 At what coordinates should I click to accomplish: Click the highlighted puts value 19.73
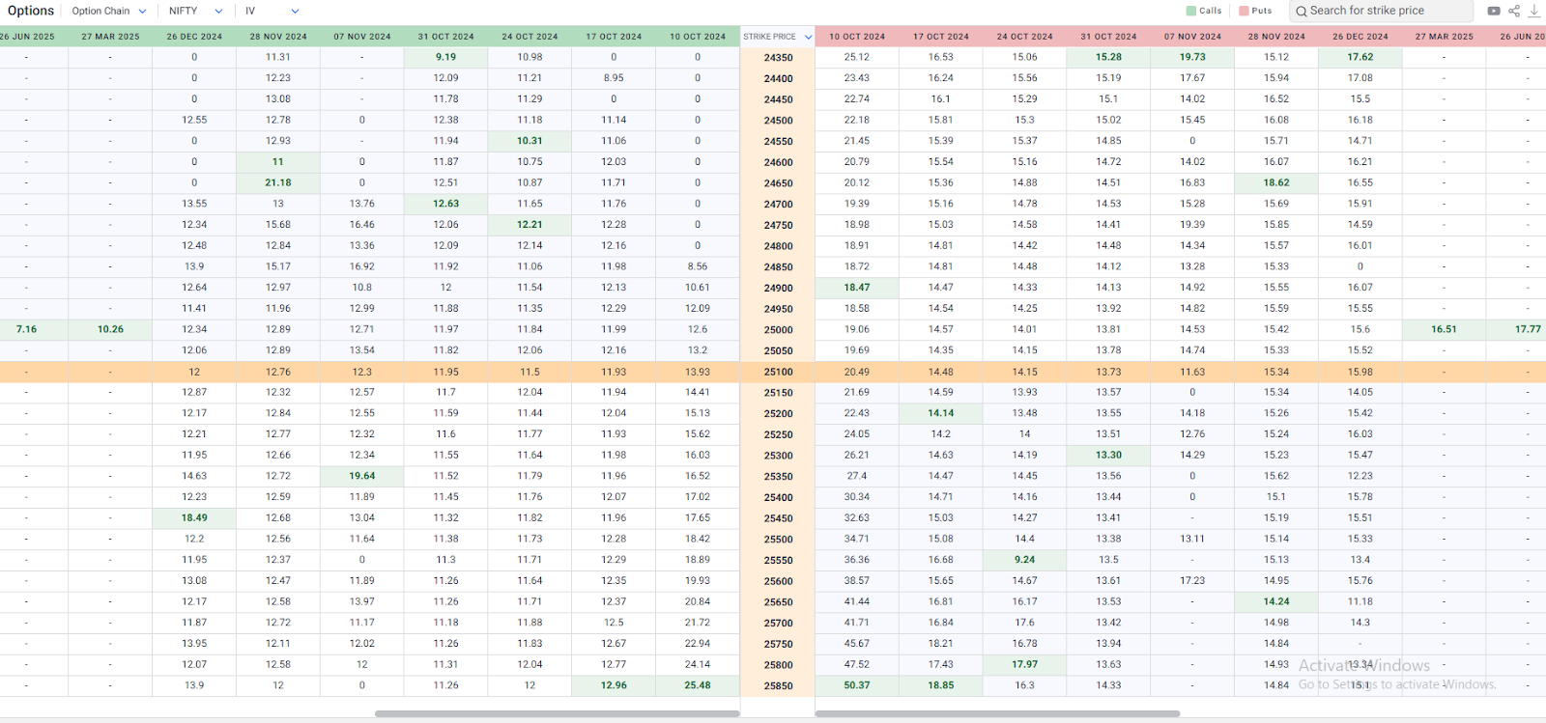point(1192,57)
